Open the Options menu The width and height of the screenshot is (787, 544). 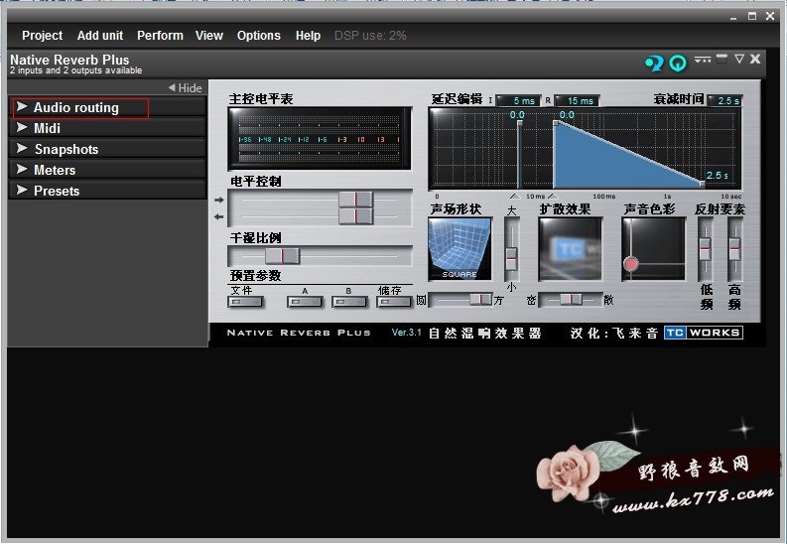click(258, 36)
